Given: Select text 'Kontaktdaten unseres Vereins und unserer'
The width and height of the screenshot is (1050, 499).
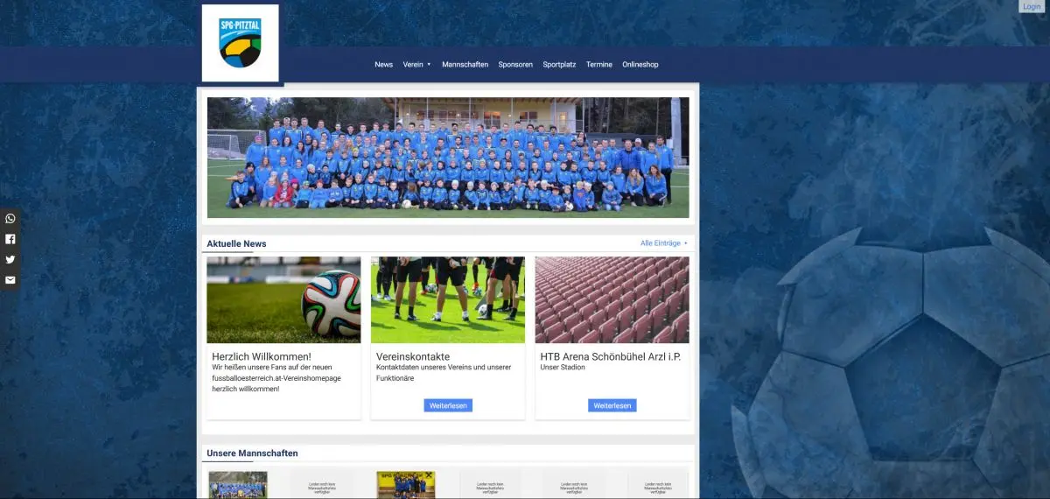Looking at the screenshot, I should click(444, 368).
